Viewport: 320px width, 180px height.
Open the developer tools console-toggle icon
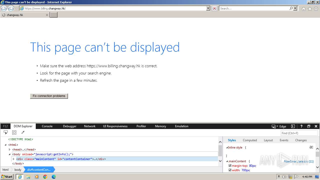(293, 126)
